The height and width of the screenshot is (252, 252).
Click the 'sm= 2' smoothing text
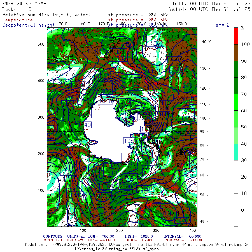coord(223,25)
